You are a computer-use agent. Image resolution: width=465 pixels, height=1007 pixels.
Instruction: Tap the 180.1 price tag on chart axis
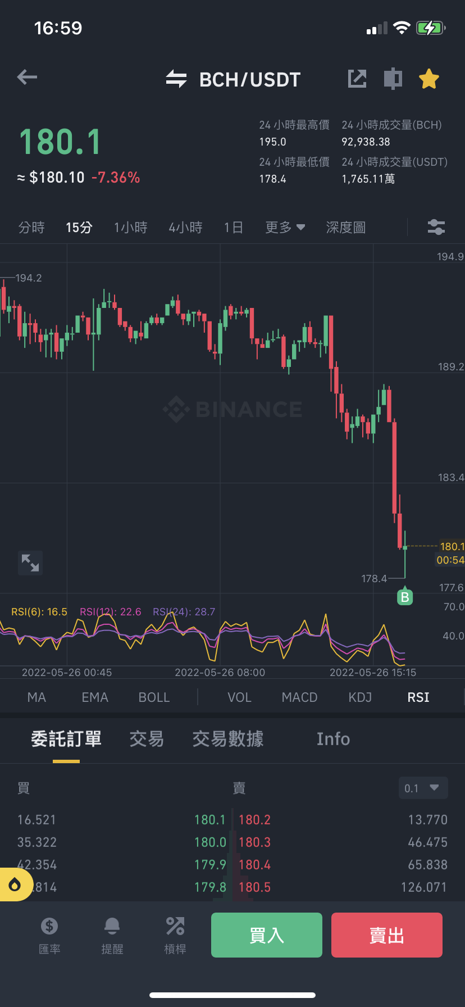click(452, 547)
